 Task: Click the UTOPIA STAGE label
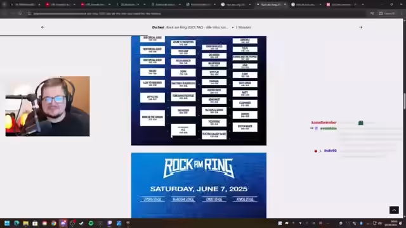tap(152, 199)
